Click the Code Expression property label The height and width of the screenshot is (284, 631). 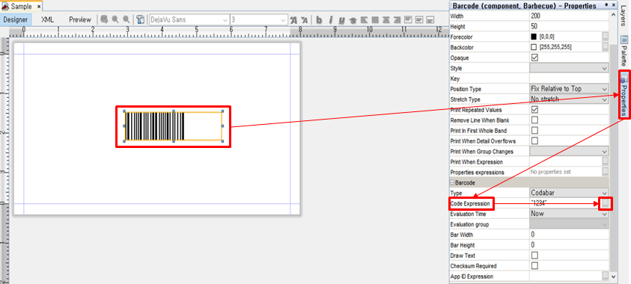470,204
